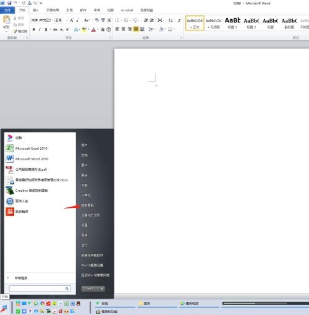309x315 pixels.
Task: Toggle Italic formatting (I) in the ribbon
Action: 40,30
